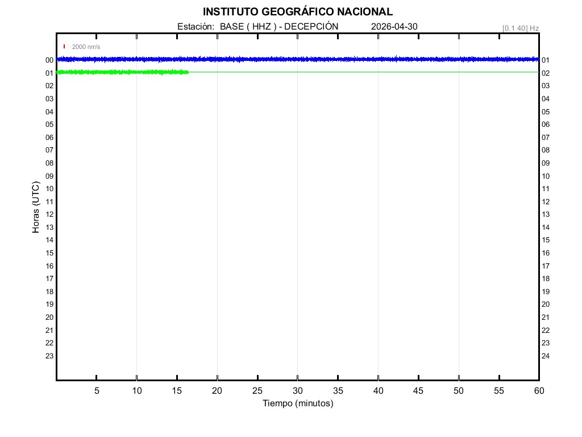Click hour label 23 on left axis
The height and width of the screenshot is (437, 582).
(49, 356)
